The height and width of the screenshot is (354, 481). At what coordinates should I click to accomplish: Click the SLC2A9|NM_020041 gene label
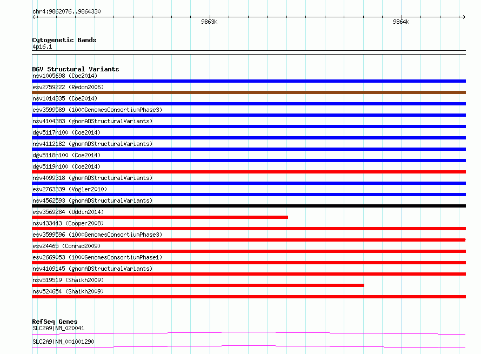(58, 328)
